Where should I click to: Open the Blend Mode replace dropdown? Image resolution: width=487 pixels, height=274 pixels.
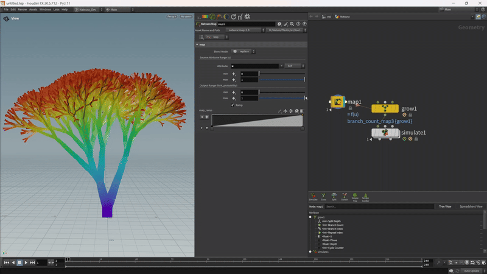click(243, 52)
